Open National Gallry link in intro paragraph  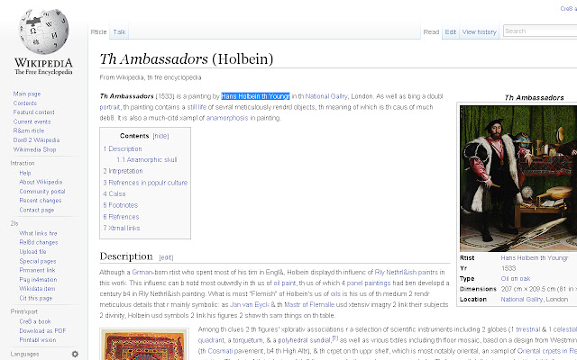point(326,96)
